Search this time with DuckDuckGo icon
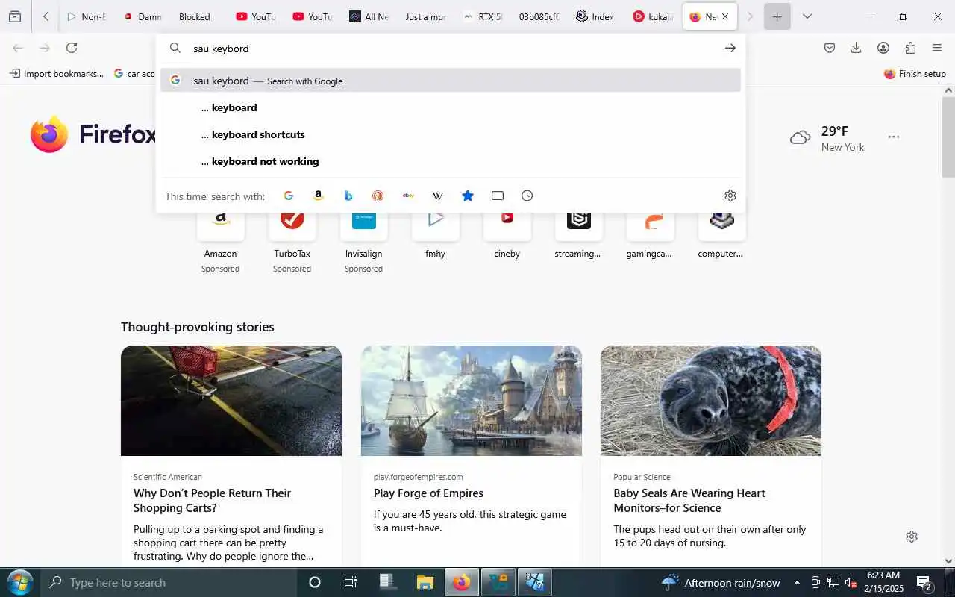The width and height of the screenshot is (955, 597). 378,196
